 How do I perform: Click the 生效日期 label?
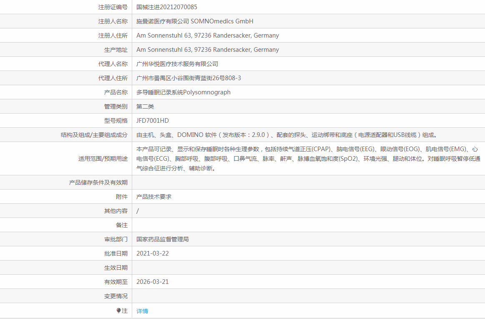pyautogui.click(x=116, y=268)
